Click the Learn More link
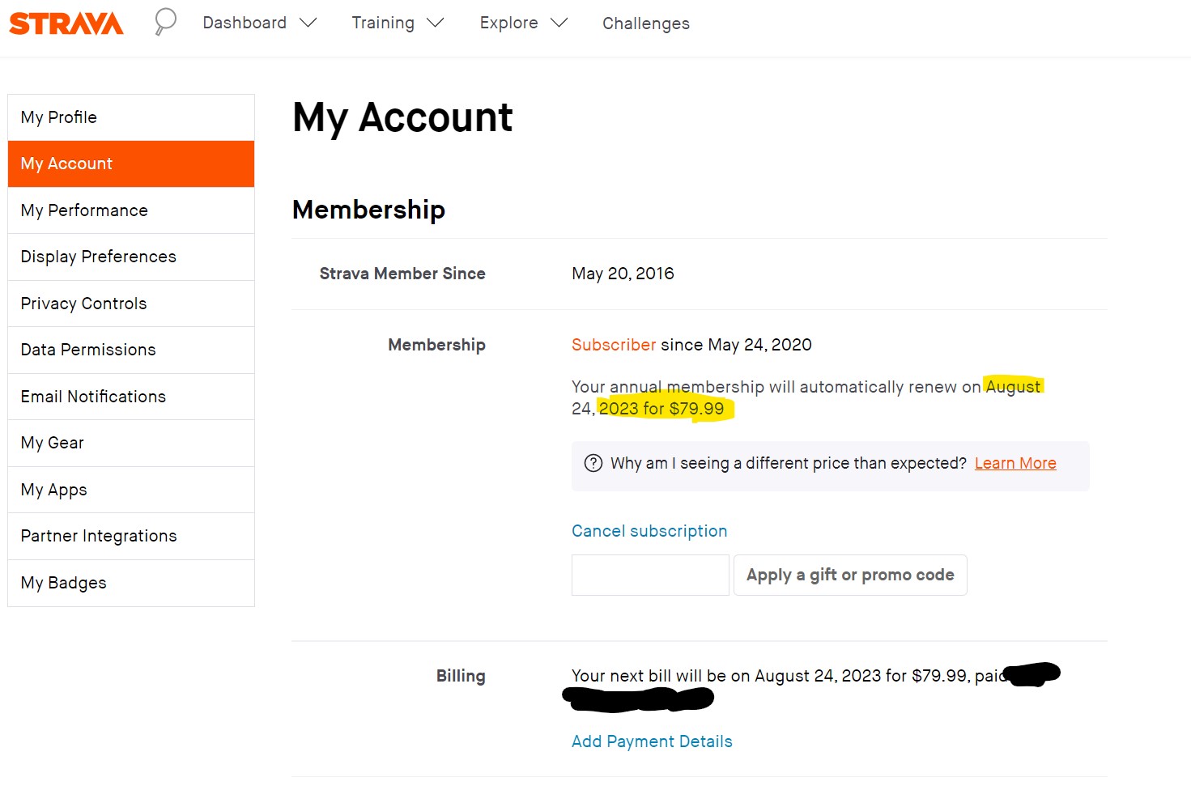 click(1015, 463)
